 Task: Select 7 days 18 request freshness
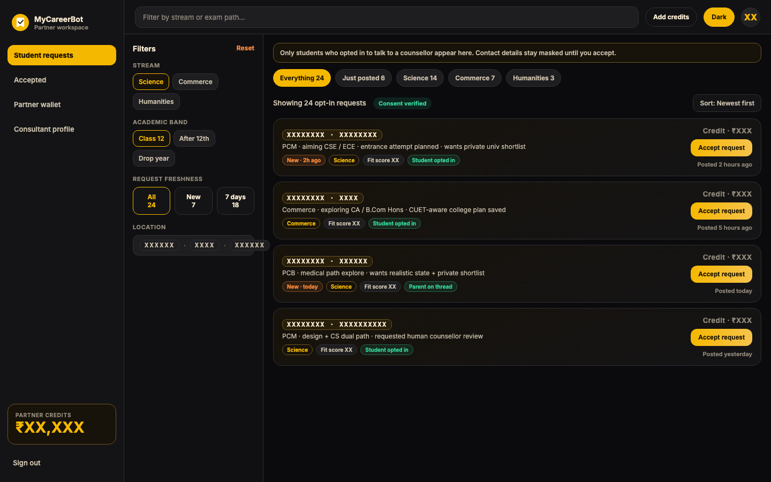coord(236,201)
